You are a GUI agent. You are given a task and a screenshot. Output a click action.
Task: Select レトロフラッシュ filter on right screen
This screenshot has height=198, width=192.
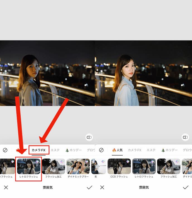point(144,166)
